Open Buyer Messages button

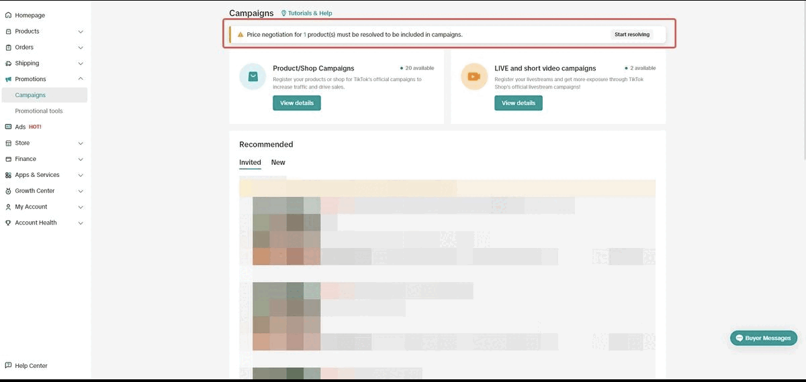click(x=764, y=338)
